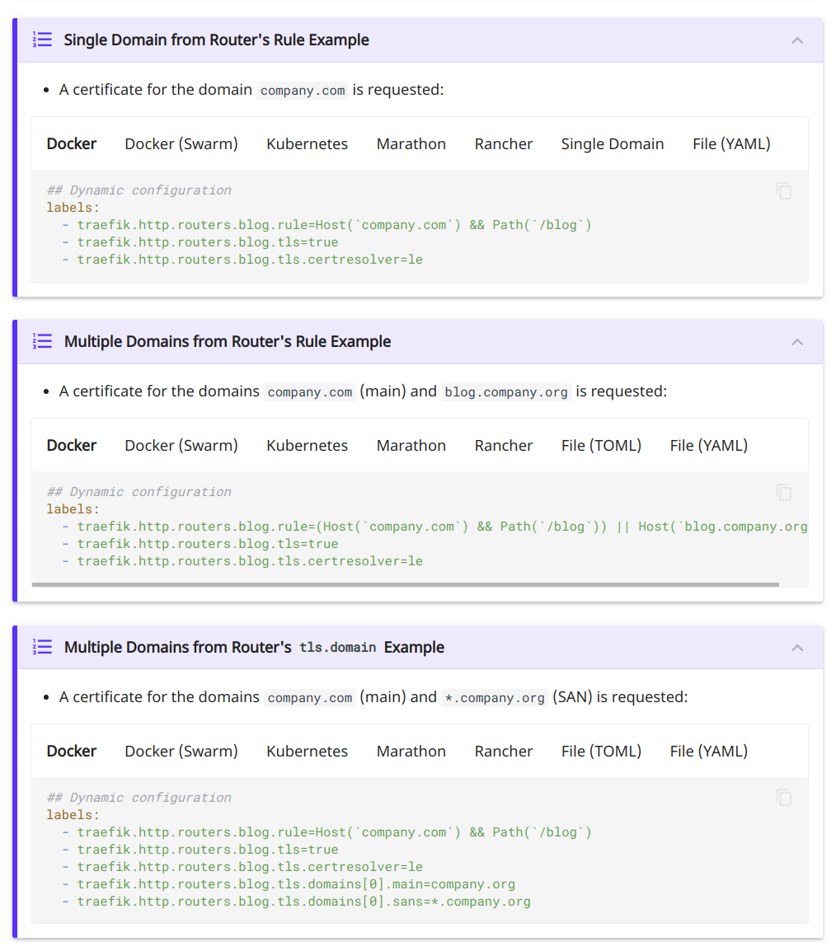The height and width of the screenshot is (951, 836).
Task: Copy the tls.domain example code snippet
Action: coord(782,798)
